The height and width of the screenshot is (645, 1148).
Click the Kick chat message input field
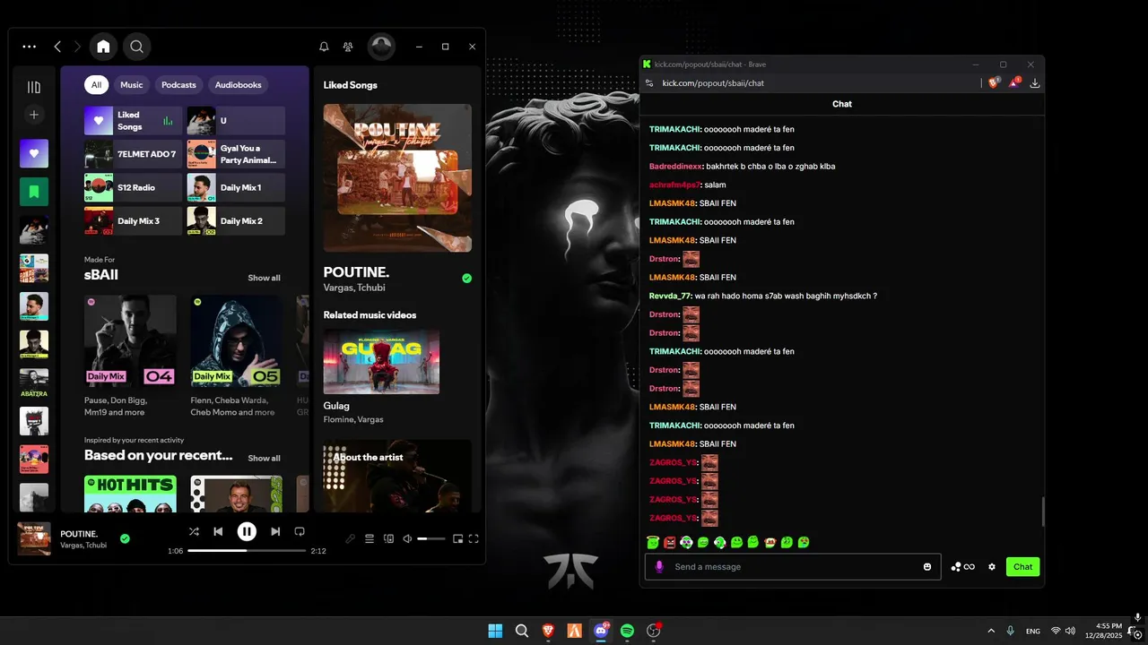(793, 566)
